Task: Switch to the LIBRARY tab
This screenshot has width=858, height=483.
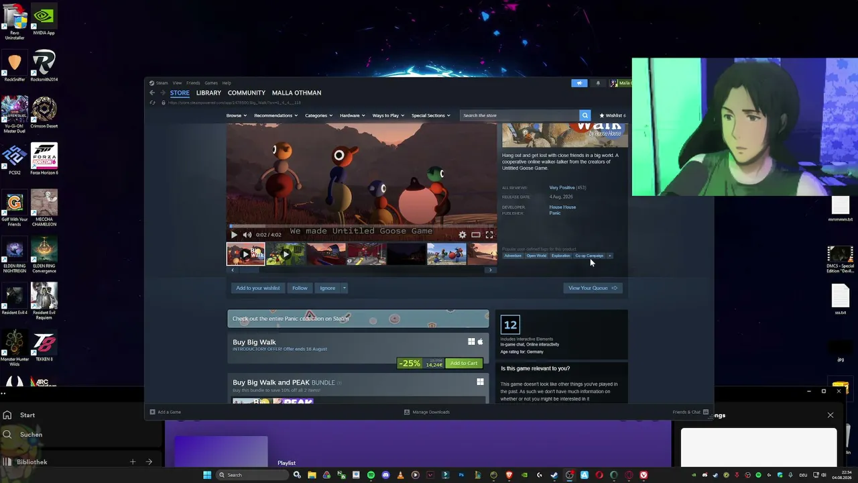Action: coord(208,93)
